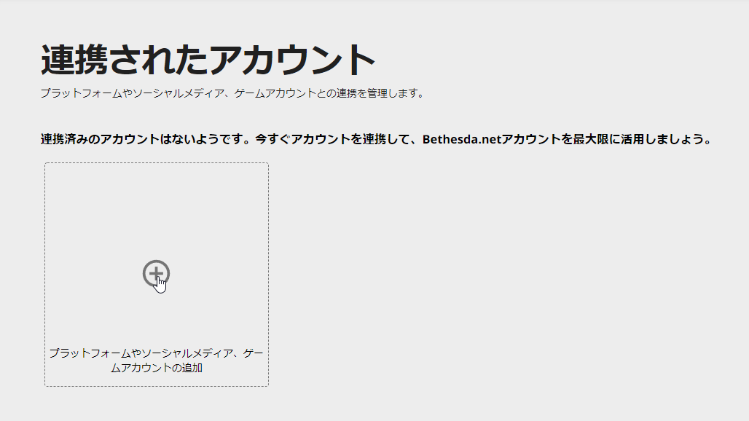Select the 'プラットフォームやソーシャルメディア、ゲームアカウントの追加' label
Image resolution: width=749 pixels, height=421 pixels.
click(156, 361)
